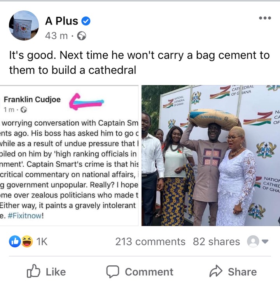Share this post
280x286 pixels.
point(233,272)
